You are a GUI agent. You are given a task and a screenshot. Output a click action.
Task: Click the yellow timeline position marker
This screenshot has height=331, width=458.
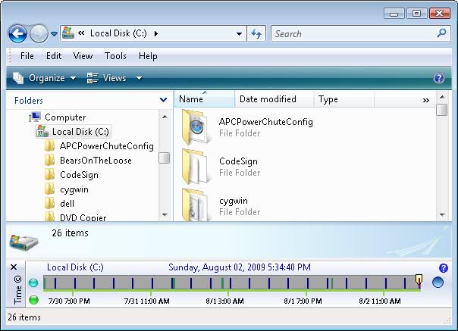click(x=419, y=279)
